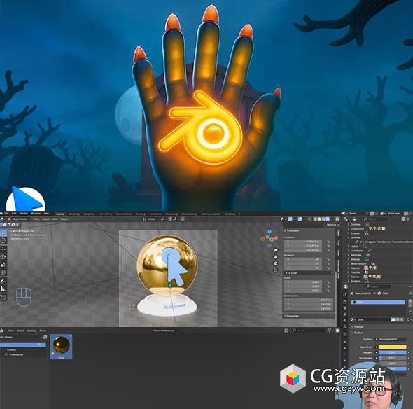Toggle lock on Location X
This screenshot has width=413, height=409.
coord(329,242)
